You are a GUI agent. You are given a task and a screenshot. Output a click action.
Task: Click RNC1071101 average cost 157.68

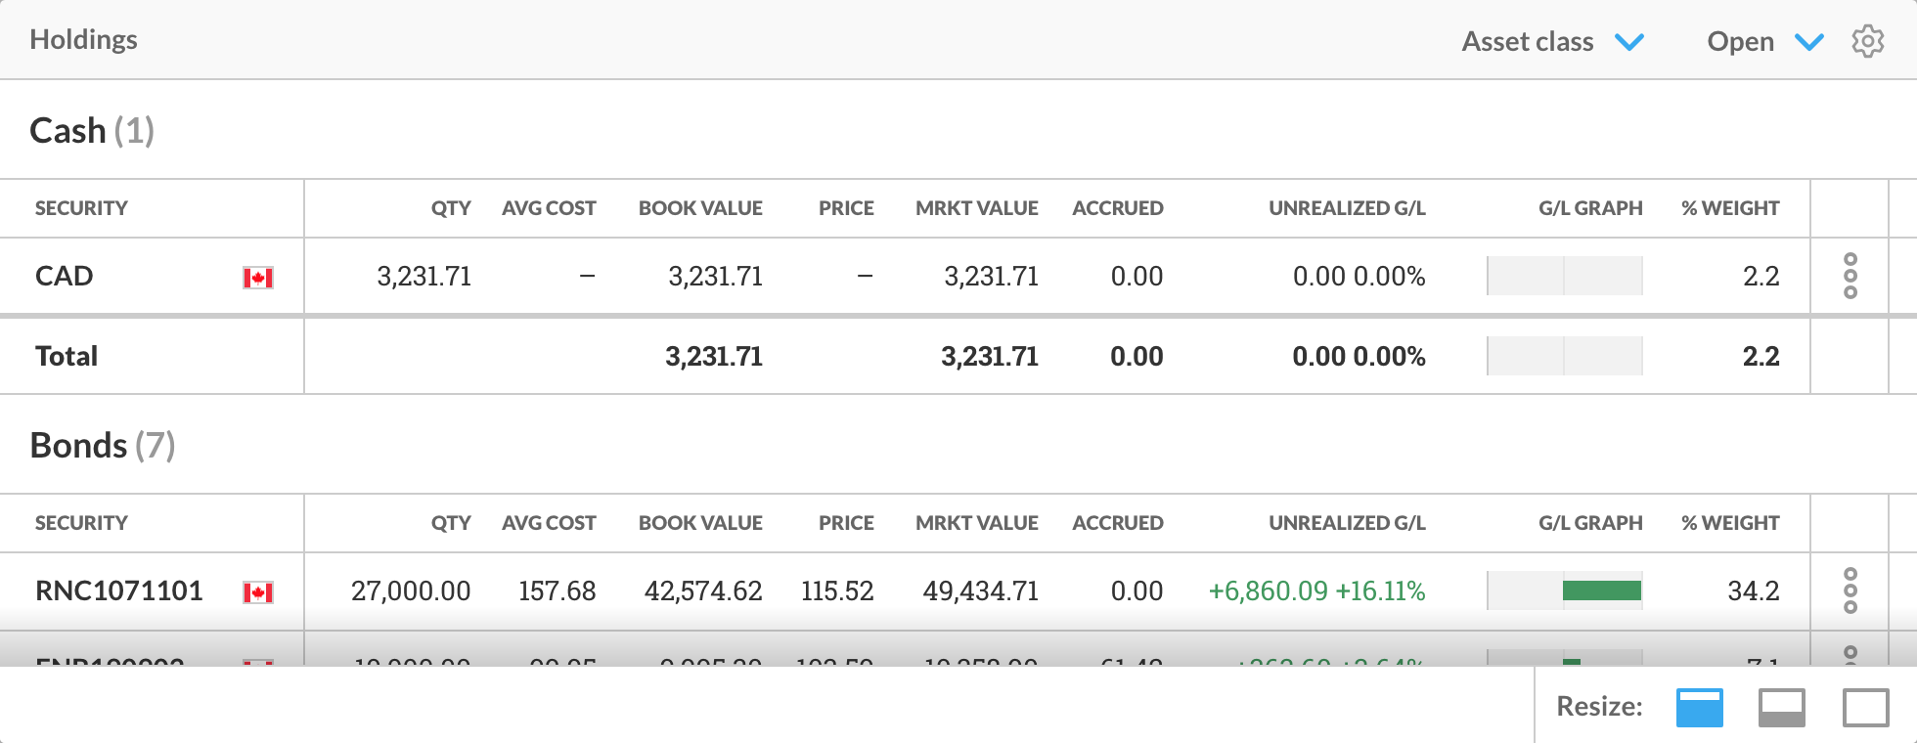[557, 590]
